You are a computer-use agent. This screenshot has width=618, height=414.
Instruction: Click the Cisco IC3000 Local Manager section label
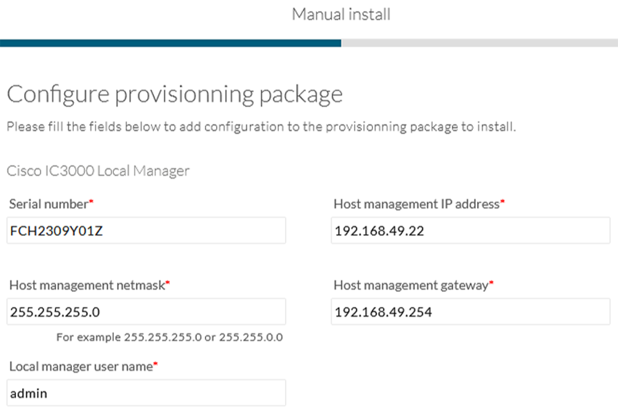(97, 171)
